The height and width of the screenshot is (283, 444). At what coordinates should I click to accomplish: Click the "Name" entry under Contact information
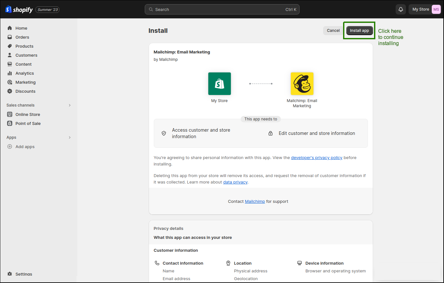[168, 271]
